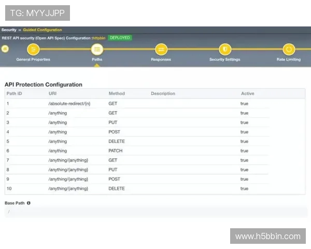Click the Responses step icon
Screen dimensions: 311x249
161,49
